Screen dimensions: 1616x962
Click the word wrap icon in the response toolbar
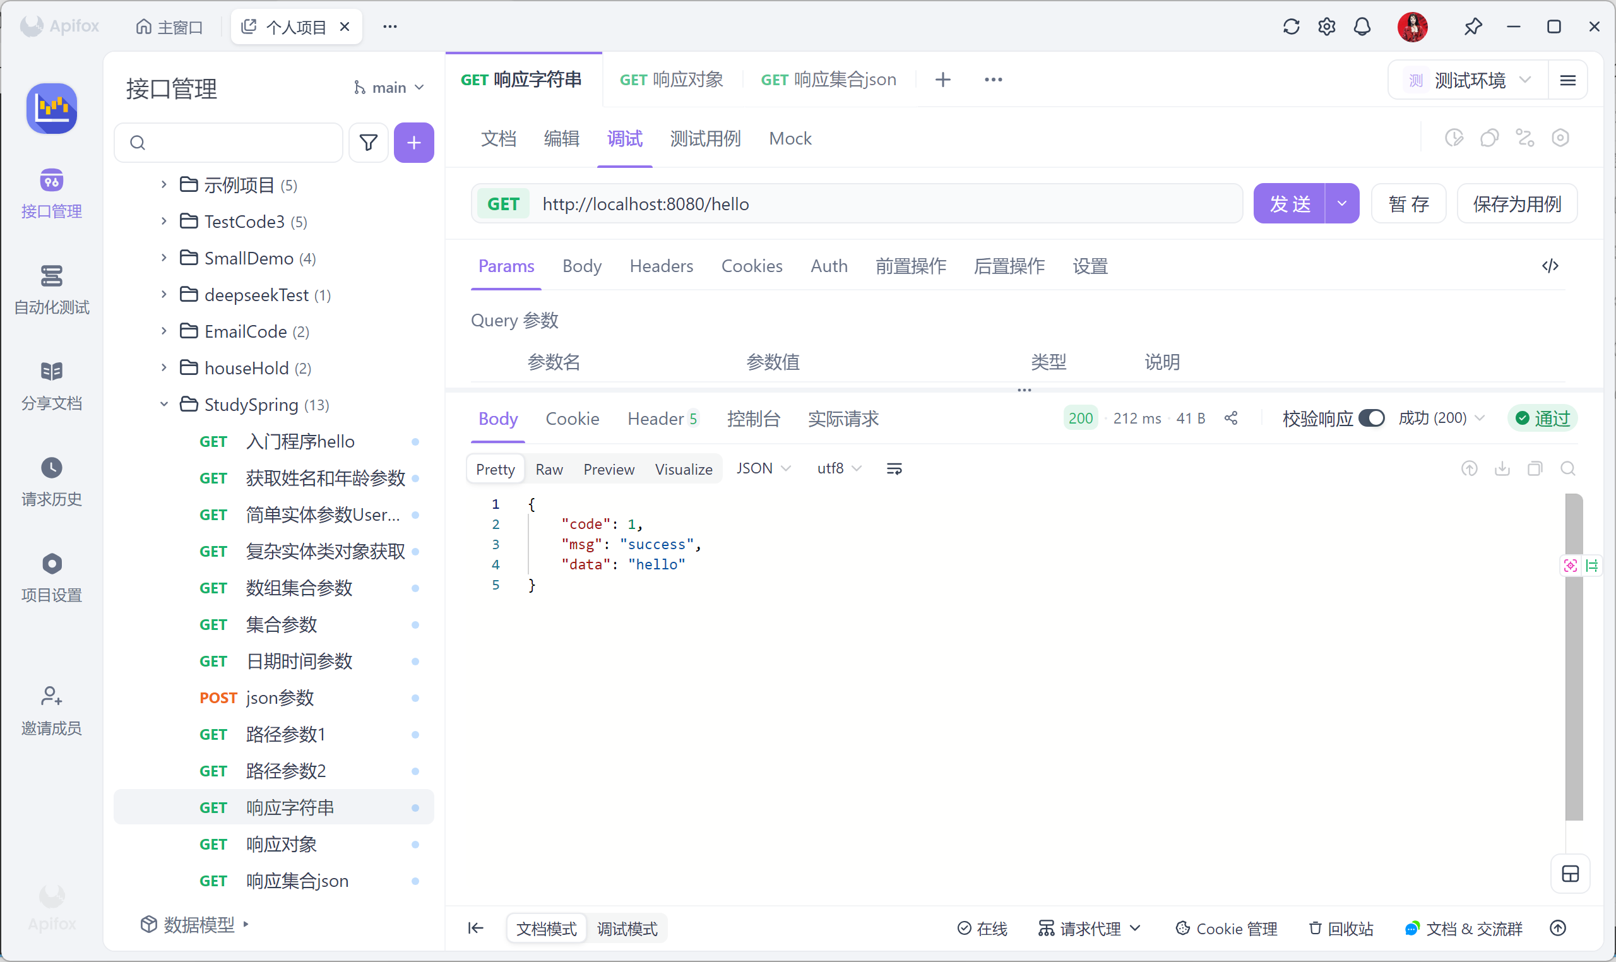[x=894, y=468]
